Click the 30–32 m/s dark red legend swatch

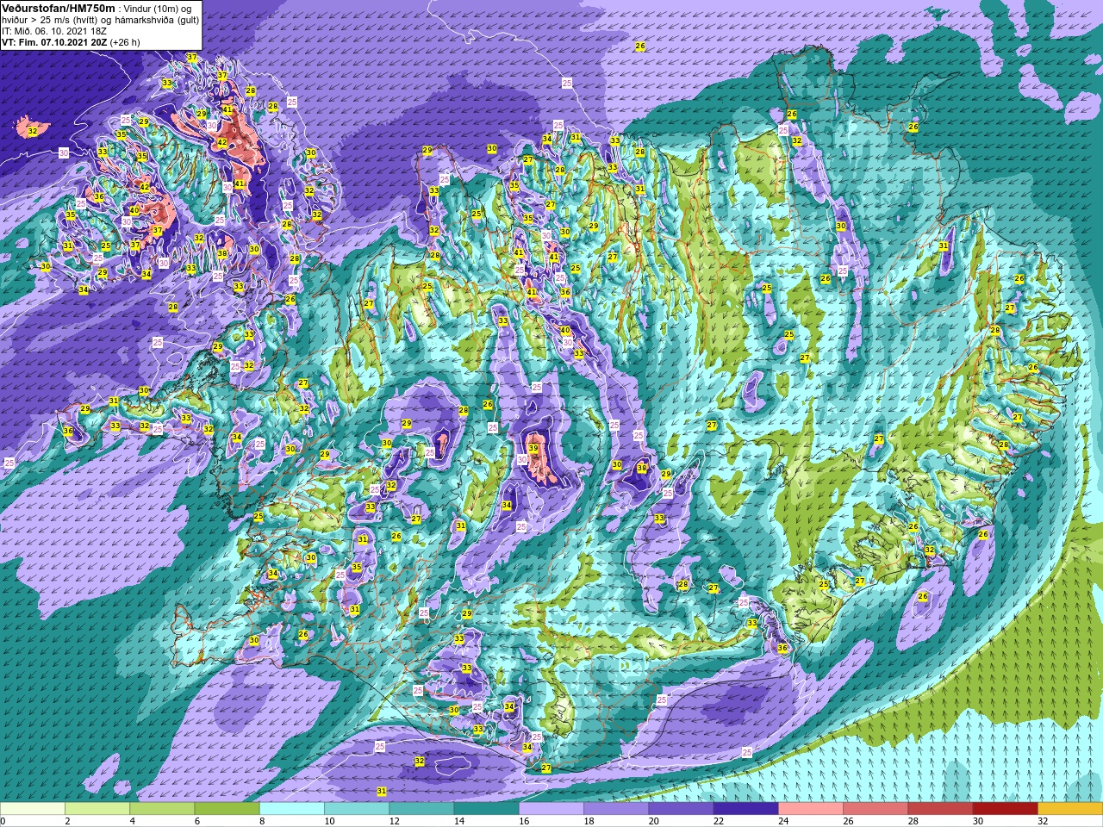(1005, 809)
